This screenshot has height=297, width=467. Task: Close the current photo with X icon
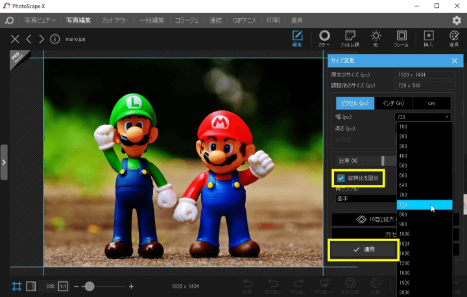tap(15, 39)
